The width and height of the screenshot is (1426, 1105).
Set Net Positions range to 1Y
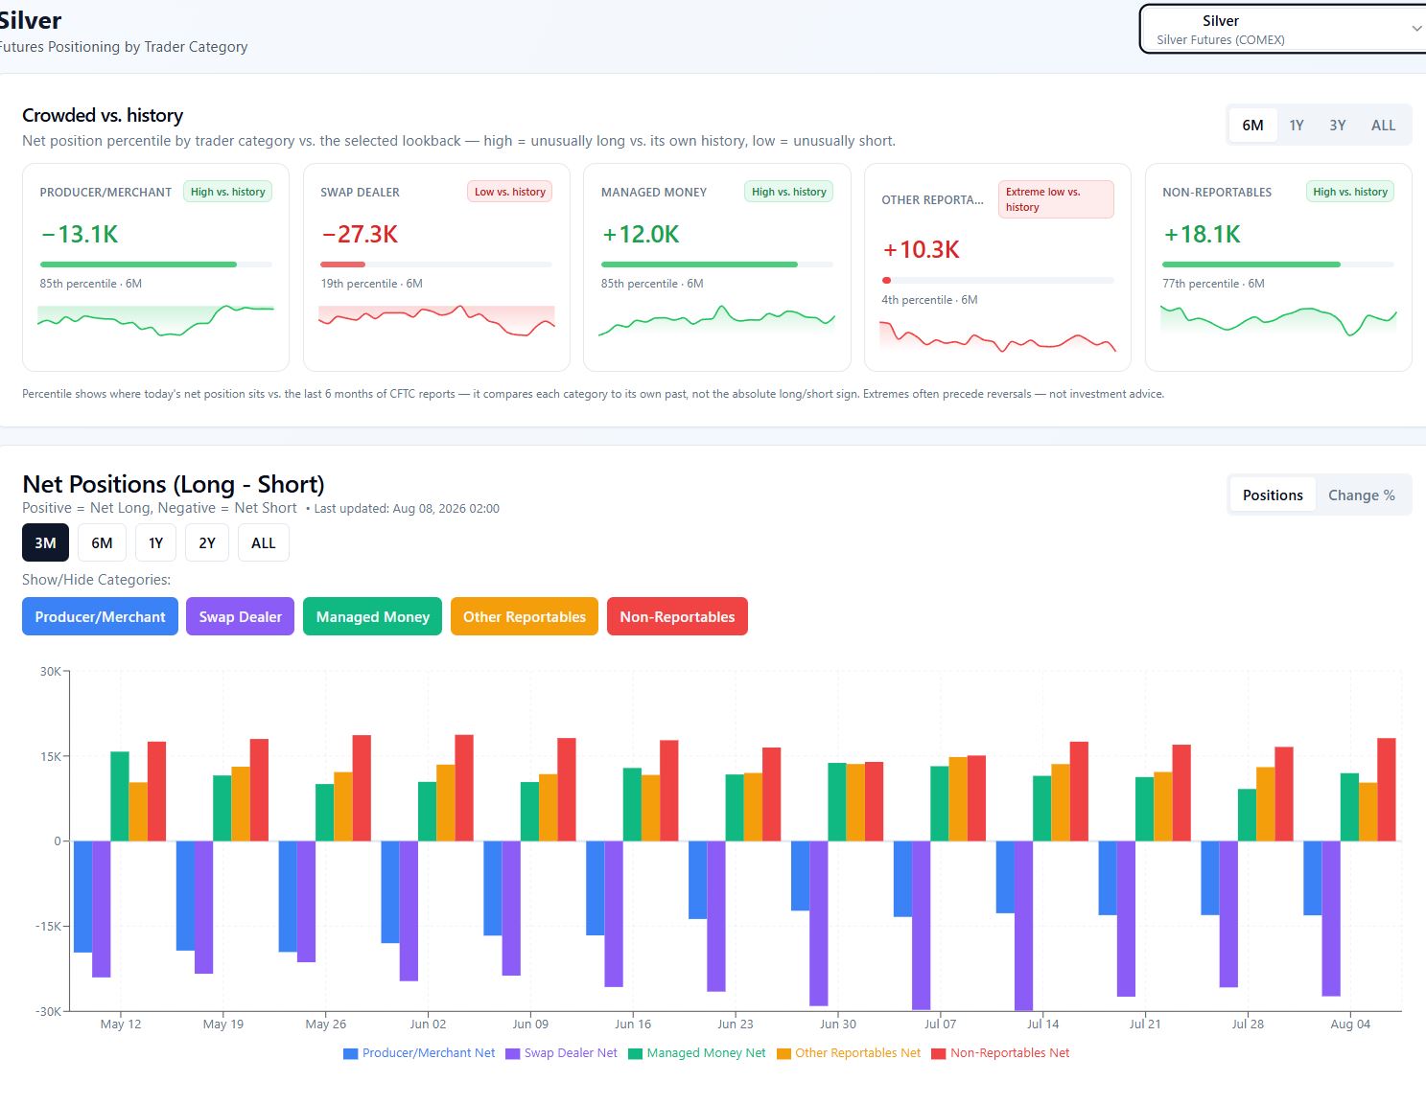(155, 542)
